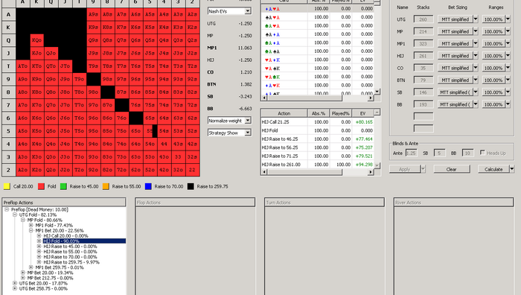Select HJ Call 21.25 action row
Screen dimensions: 521x295
tap(318, 122)
